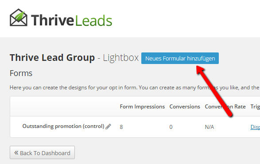The image size is (260, 164).
Task: Click the ThriveLeads wordmark text
Action: pos(71,20)
